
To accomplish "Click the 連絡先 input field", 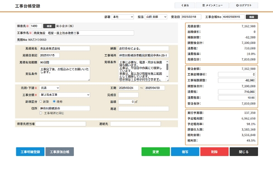I will tap(136, 124).
